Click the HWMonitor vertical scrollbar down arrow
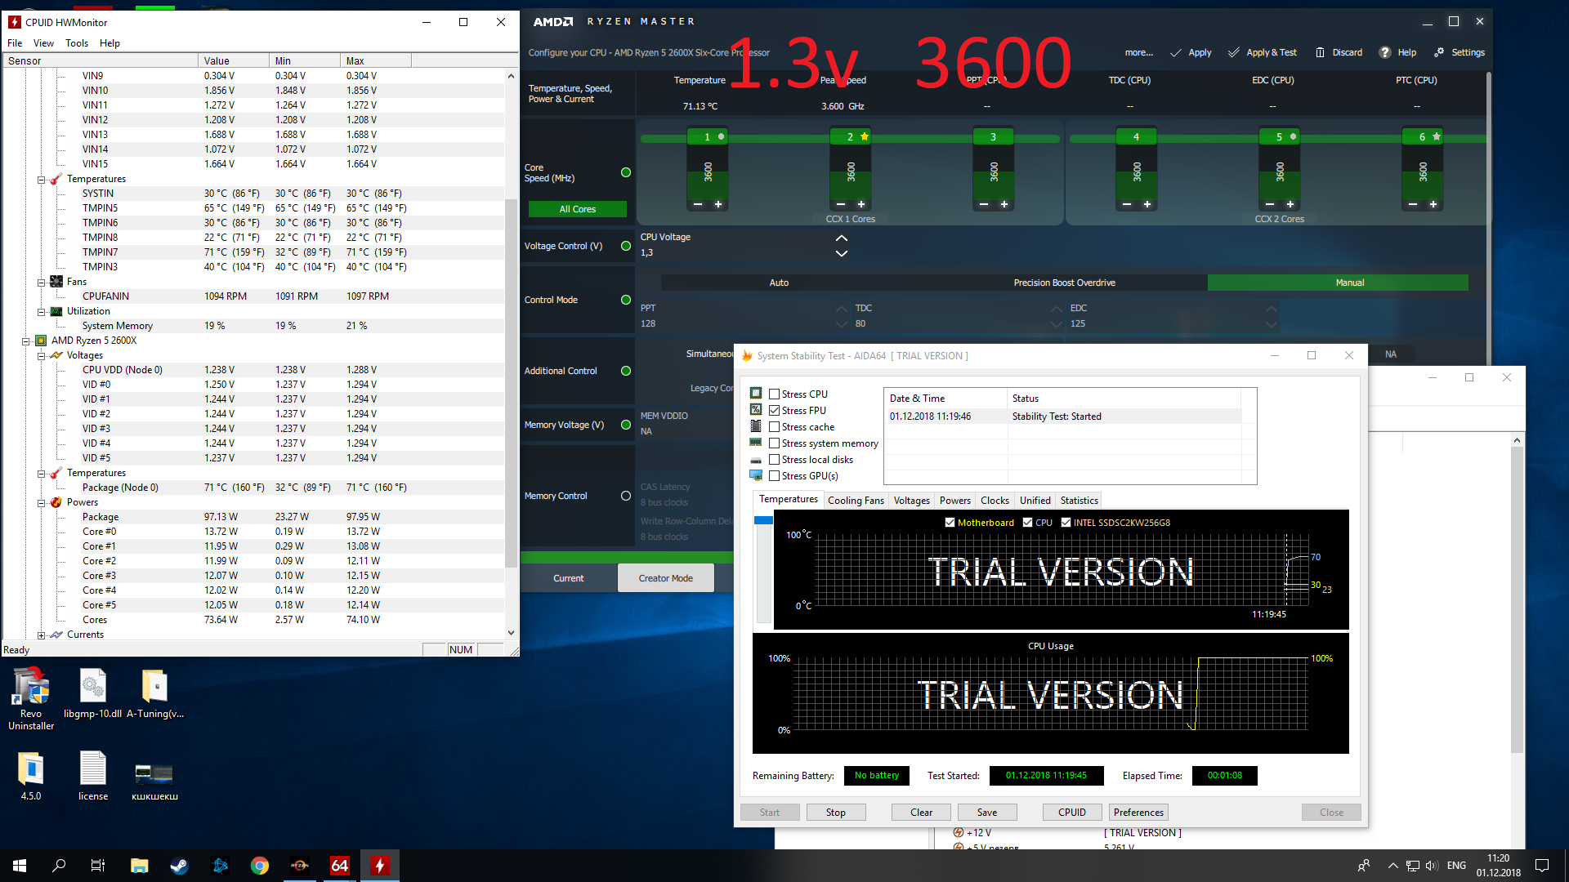 pos(511,633)
